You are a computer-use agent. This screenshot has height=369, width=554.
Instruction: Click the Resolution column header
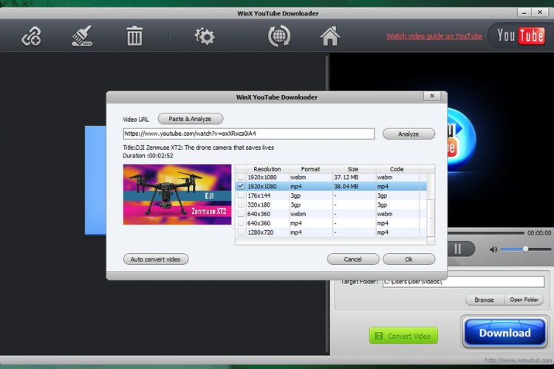coord(267,169)
